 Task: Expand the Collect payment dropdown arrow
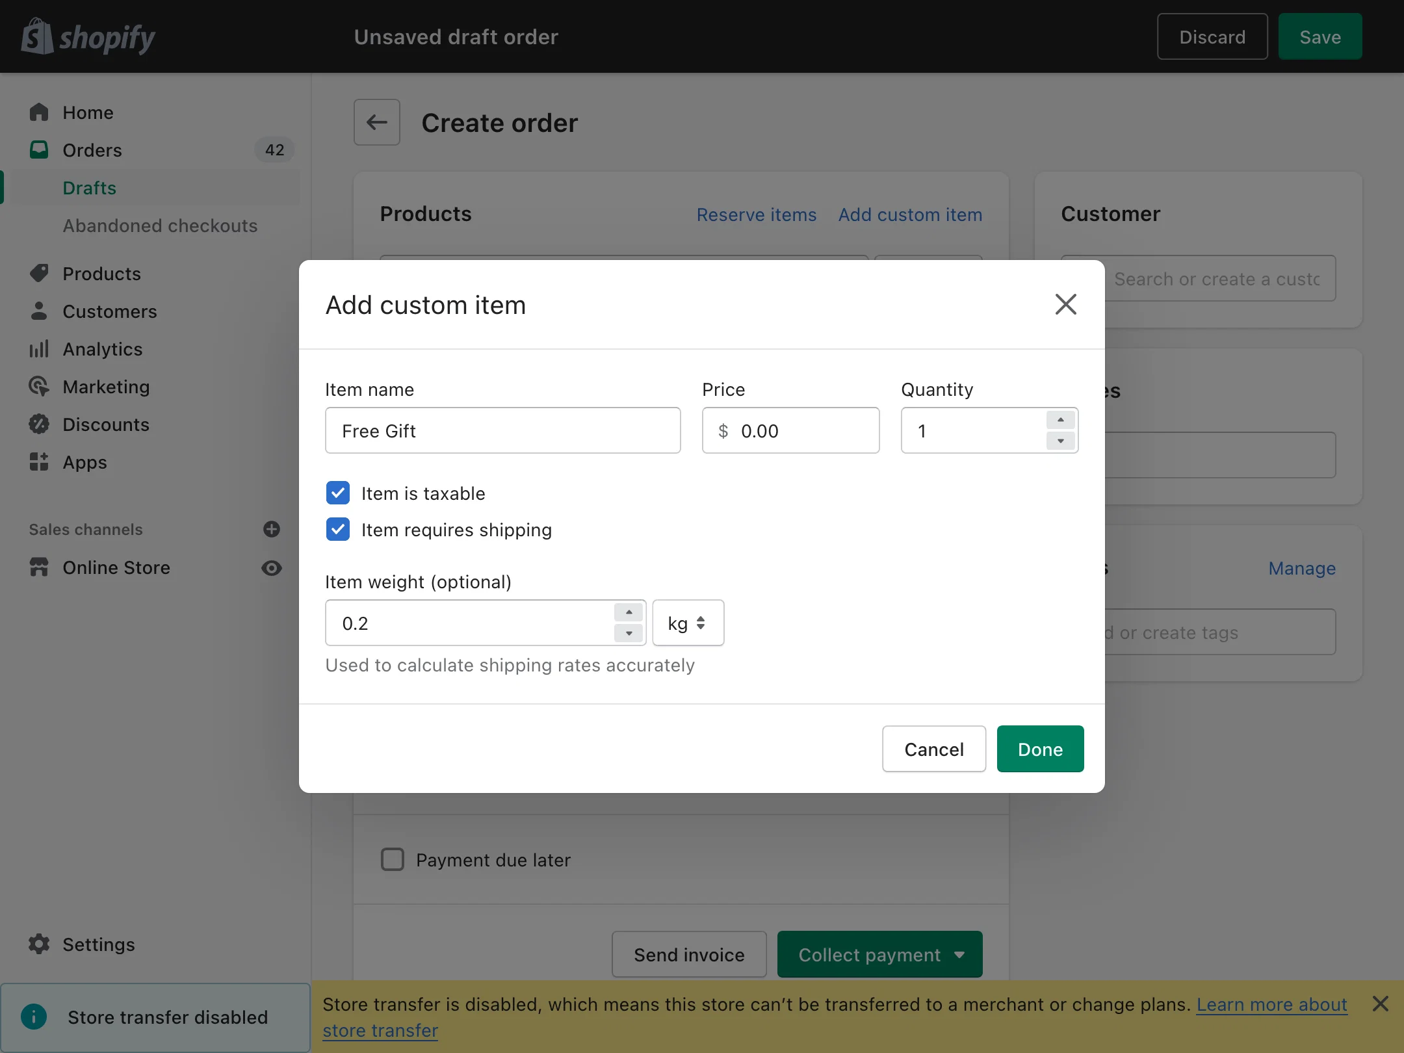(x=959, y=954)
